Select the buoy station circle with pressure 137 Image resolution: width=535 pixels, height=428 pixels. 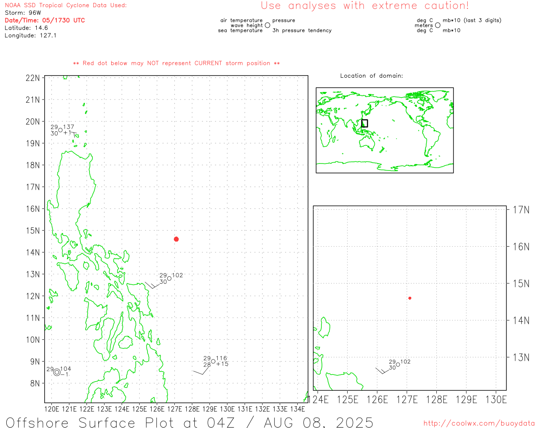(60, 130)
